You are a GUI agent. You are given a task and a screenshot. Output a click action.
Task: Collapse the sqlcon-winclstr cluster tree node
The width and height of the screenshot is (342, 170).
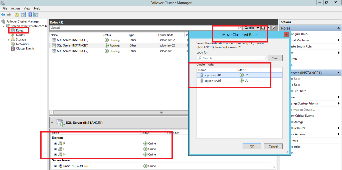tap(4, 26)
